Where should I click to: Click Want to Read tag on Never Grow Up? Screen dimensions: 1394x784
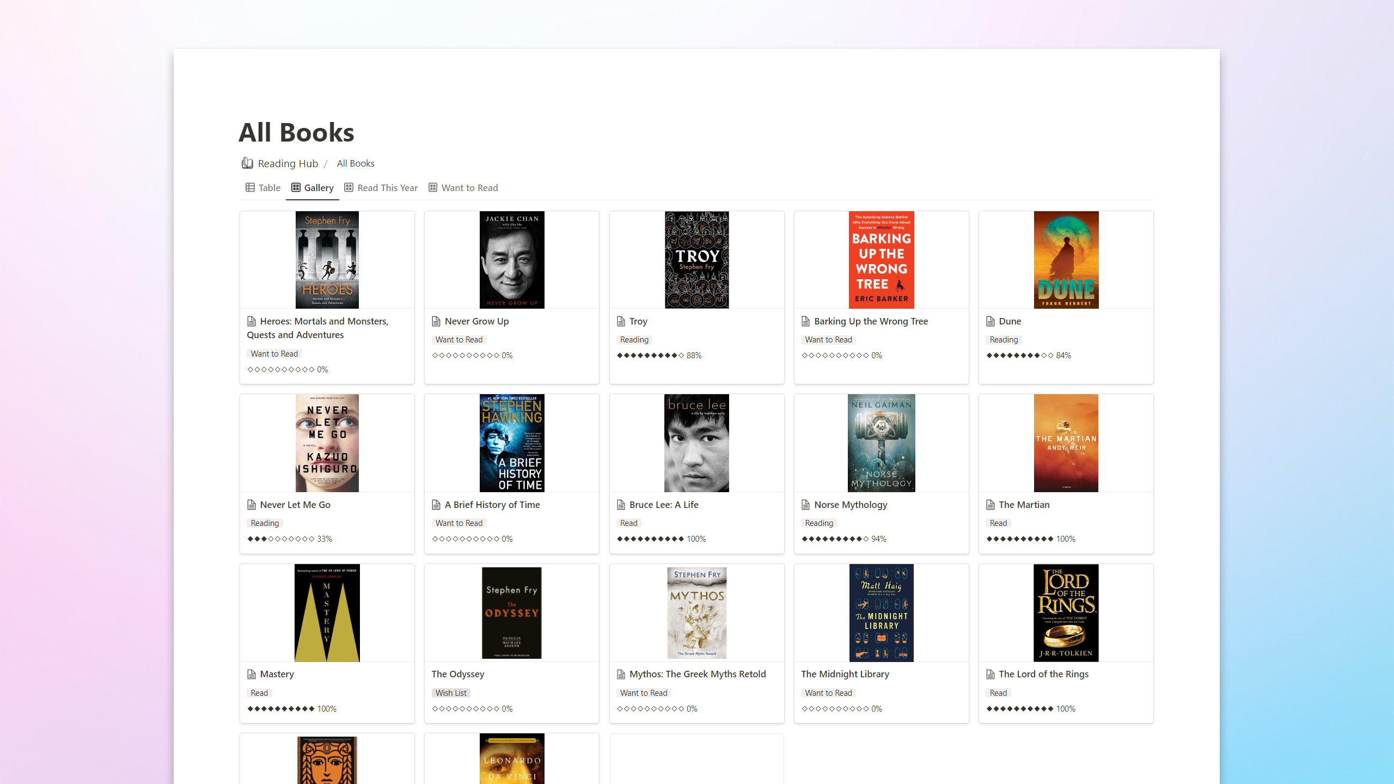click(459, 340)
